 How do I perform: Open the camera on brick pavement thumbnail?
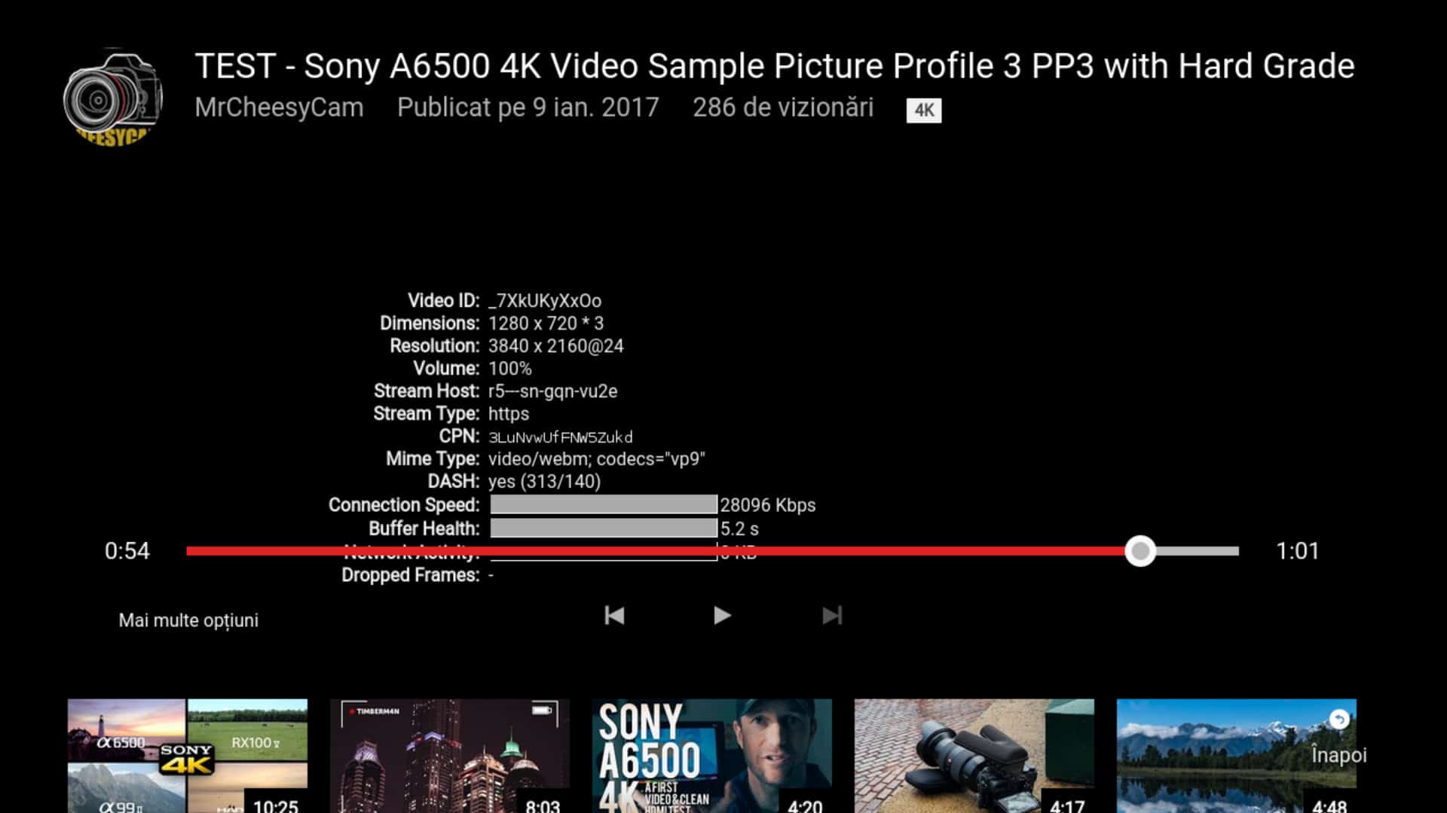coord(974,756)
